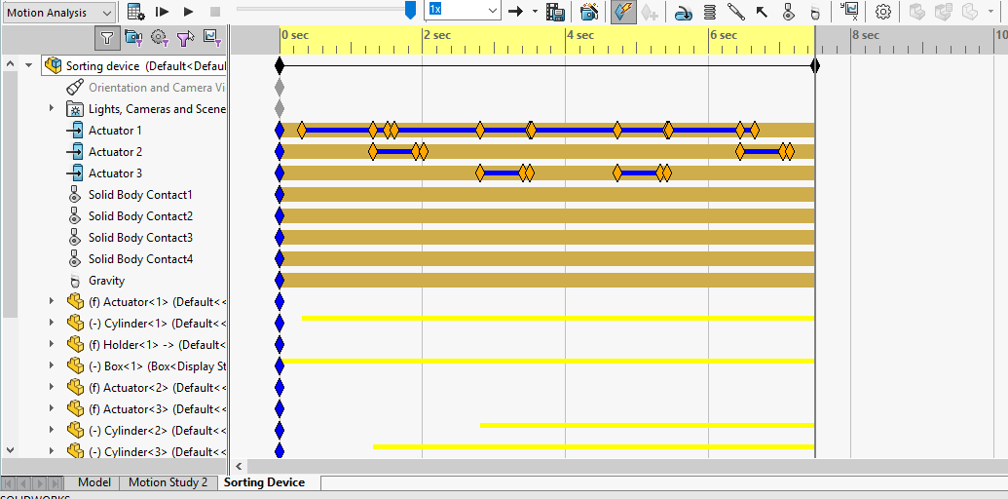Click the Gravity icon in tree
This screenshot has width=1008, height=499.
coord(75,281)
